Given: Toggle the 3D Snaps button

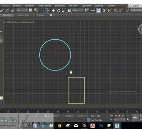Looking at the screenshot, I should point(104,10).
